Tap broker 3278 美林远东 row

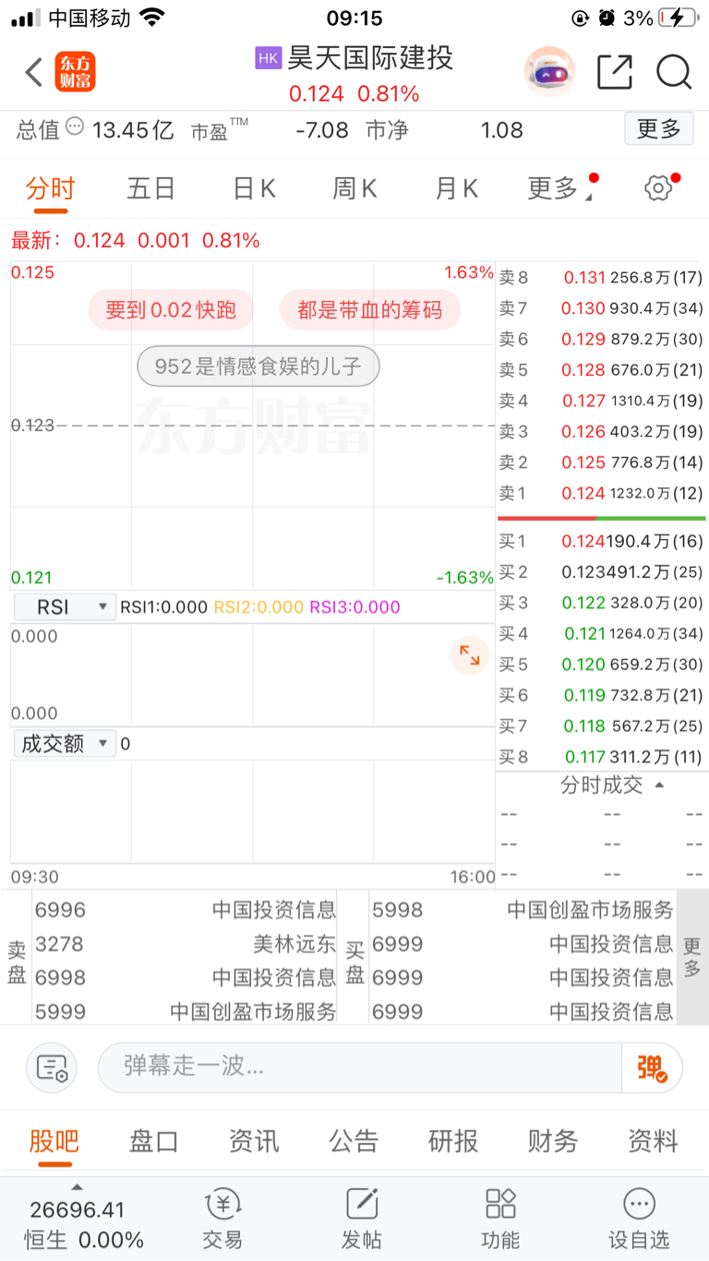[x=185, y=943]
